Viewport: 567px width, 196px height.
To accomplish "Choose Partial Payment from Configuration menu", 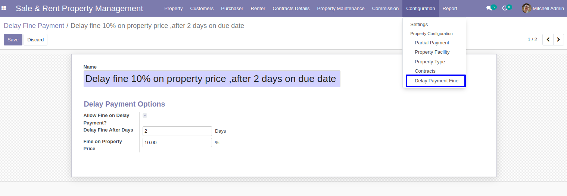I will pyautogui.click(x=432, y=43).
